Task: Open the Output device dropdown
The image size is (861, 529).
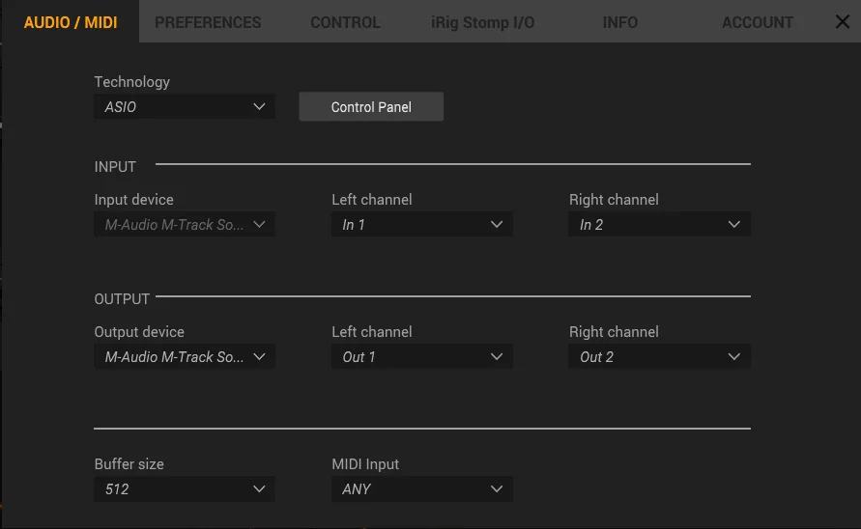Action: coord(184,357)
